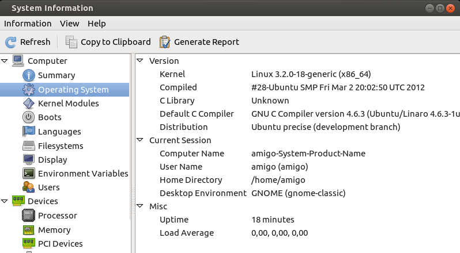Screen dimensions: 460x253
Task: Collapse the Misc section
Action: 140,206
